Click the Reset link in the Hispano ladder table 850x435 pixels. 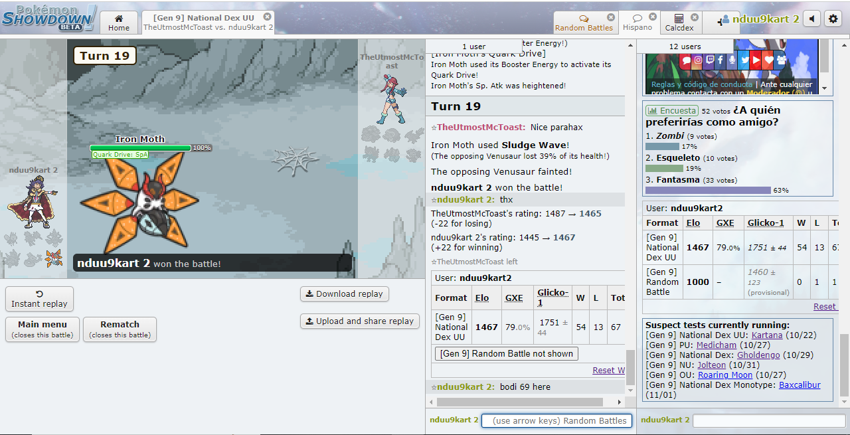[825, 307]
